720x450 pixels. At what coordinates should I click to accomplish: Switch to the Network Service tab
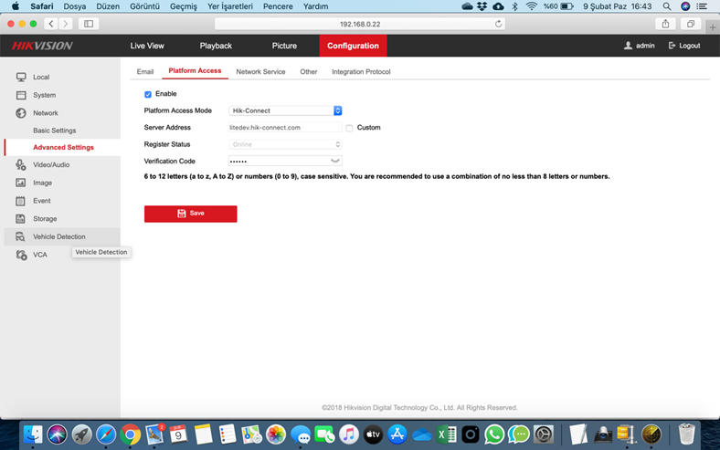coord(260,71)
